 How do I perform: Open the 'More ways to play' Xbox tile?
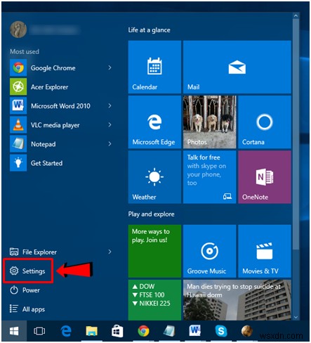[154, 251]
